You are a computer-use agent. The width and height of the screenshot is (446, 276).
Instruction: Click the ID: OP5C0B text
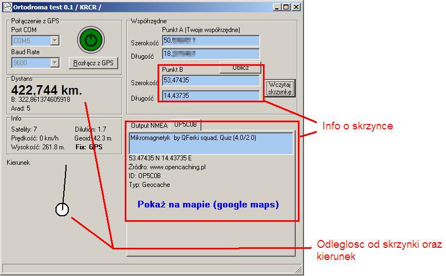tap(145, 176)
